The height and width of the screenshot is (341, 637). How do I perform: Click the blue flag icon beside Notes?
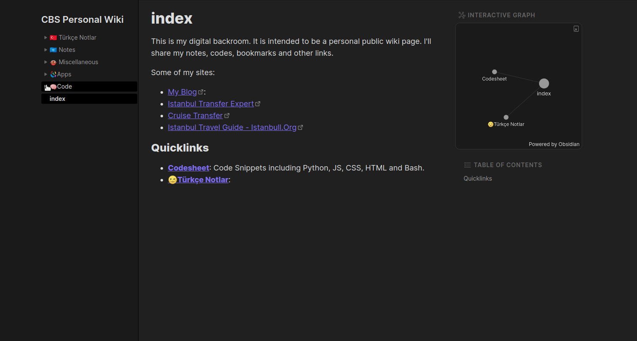point(53,50)
